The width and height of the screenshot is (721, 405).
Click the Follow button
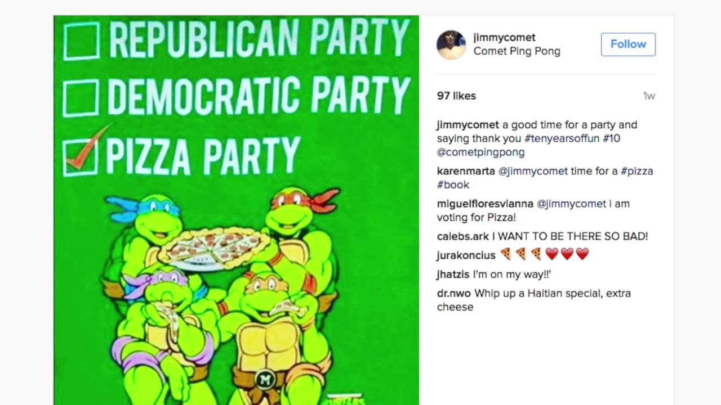coord(628,44)
